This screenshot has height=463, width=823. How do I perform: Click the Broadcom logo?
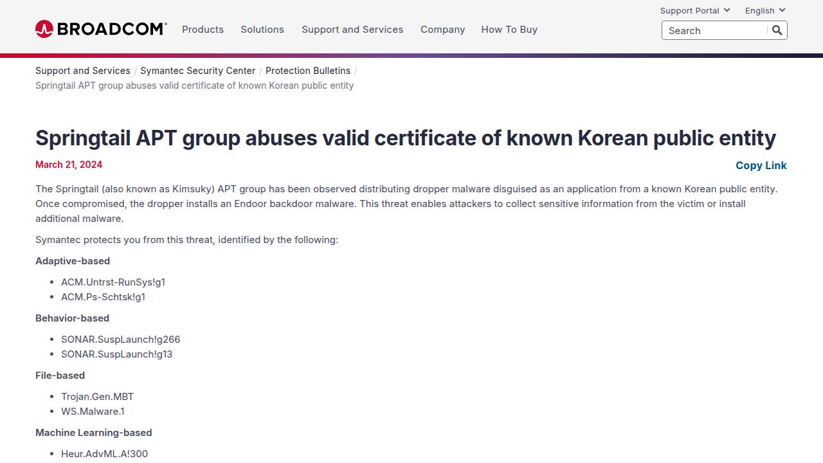[101, 29]
